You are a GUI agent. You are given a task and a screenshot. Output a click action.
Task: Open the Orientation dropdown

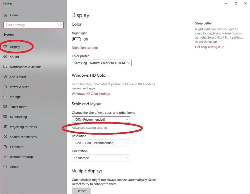point(101,158)
